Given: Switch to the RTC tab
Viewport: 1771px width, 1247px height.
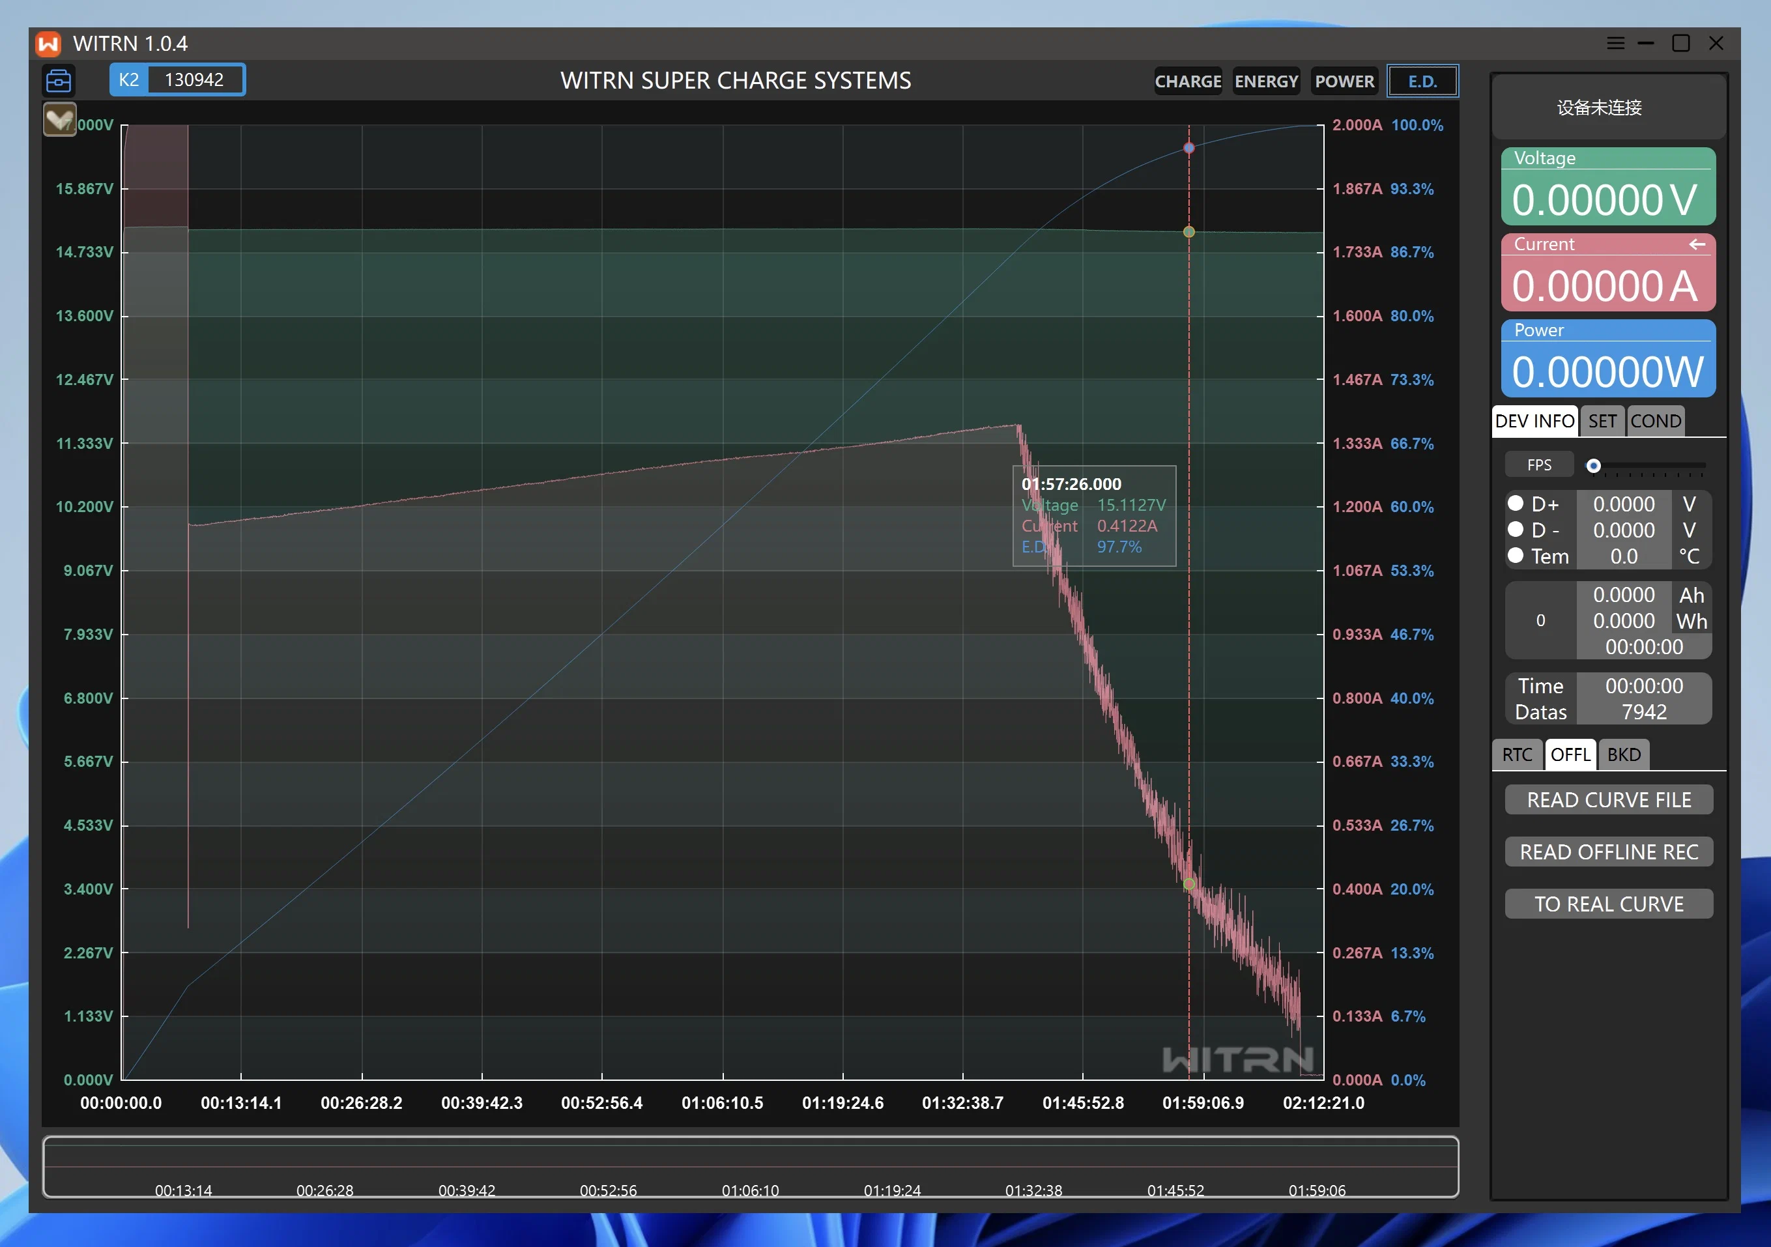Looking at the screenshot, I should click(1518, 754).
